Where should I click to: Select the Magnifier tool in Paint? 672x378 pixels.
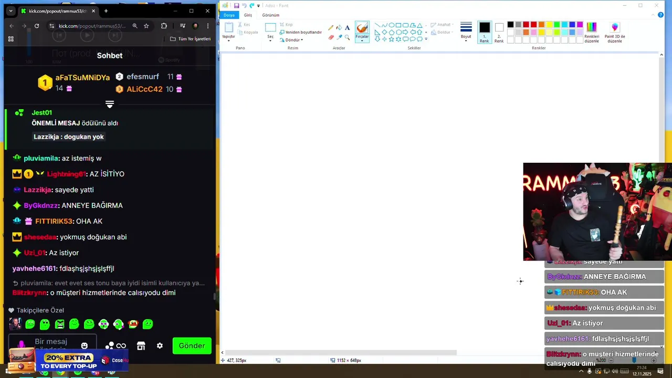point(347,37)
